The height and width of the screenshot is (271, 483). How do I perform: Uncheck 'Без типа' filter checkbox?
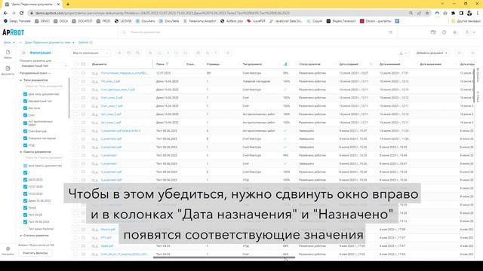[25, 108]
